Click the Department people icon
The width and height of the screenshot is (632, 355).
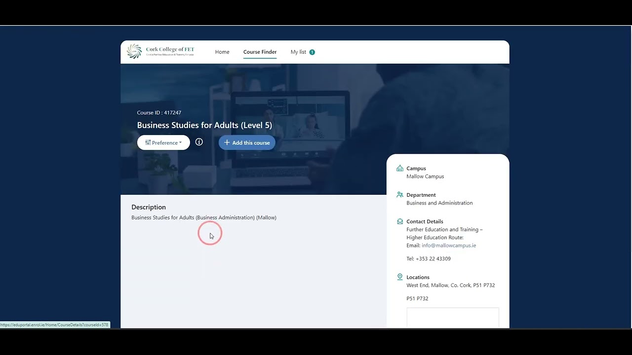[400, 195]
